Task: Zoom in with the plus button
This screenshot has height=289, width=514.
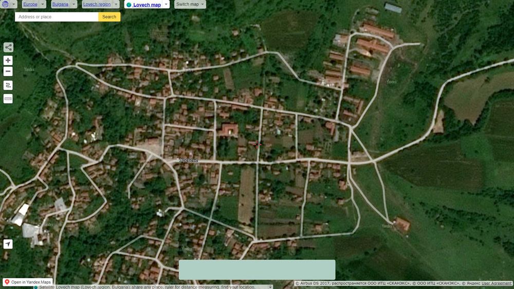Action: (8, 60)
